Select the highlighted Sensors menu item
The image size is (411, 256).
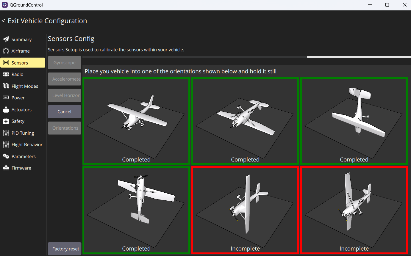pyautogui.click(x=23, y=63)
